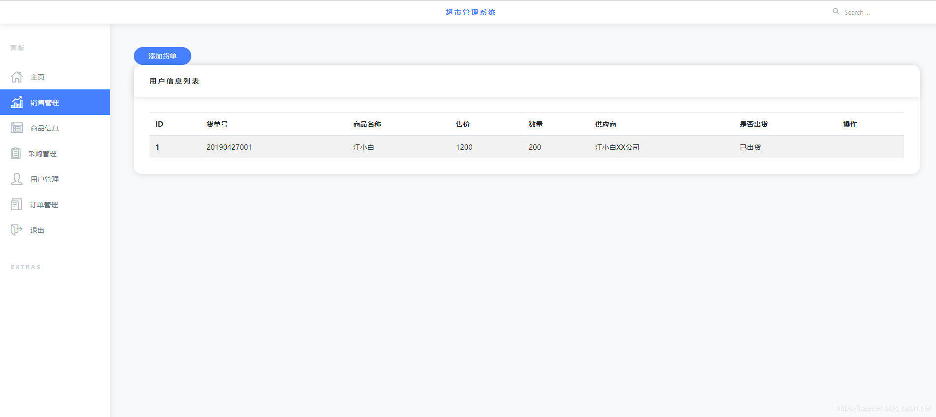This screenshot has height=417, width=936.
Task: Click the logout door icon
Action: 17,230
